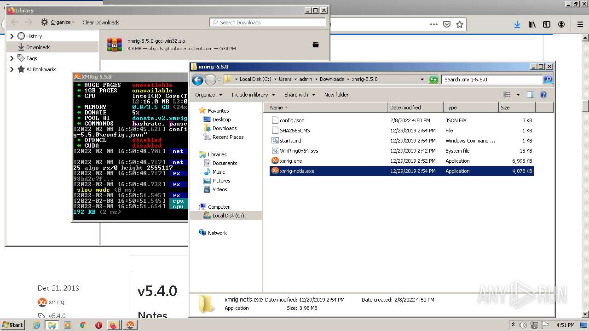589x331 pixels.
Task: Click the forward arrow in Library window
Action: tap(29, 22)
